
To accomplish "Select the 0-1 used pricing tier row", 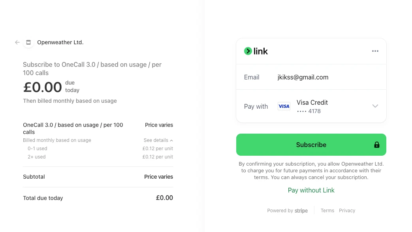I will click(98, 149).
